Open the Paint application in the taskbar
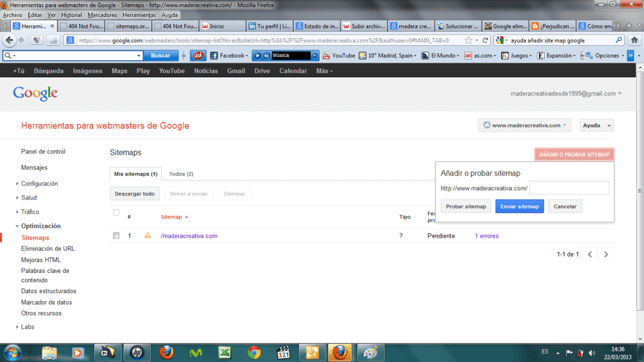This screenshot has width=644, height=362. [371, 353]
